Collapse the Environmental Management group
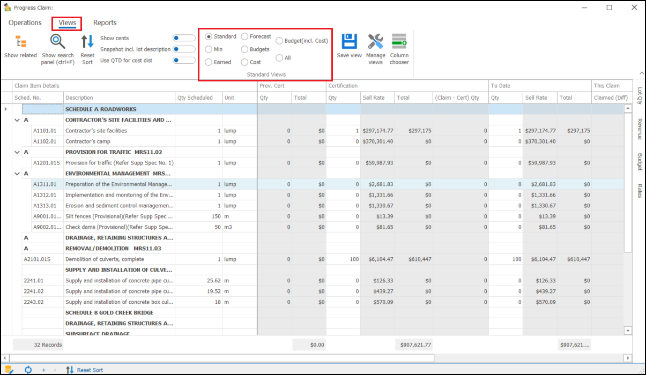Screen dimensions: 646x375 (17, 174)
